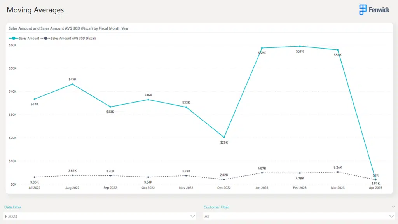Select the F 2023 date filter box

pyautogui.click(x=97, y=216)
